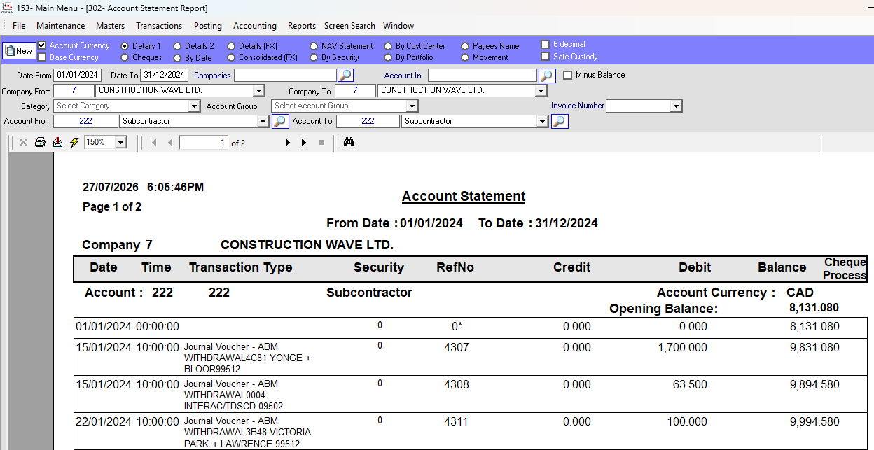The image size is (874, 450).
Task: Expand the Company From name dropdown
Action: [258, 91]
